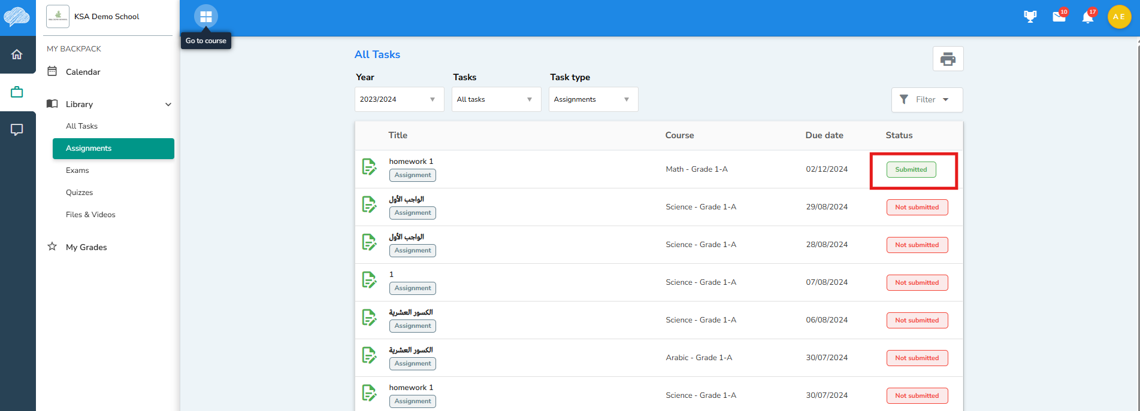
Task: Click the 02/12/2024 due date
Action: [x=827, y=169]
